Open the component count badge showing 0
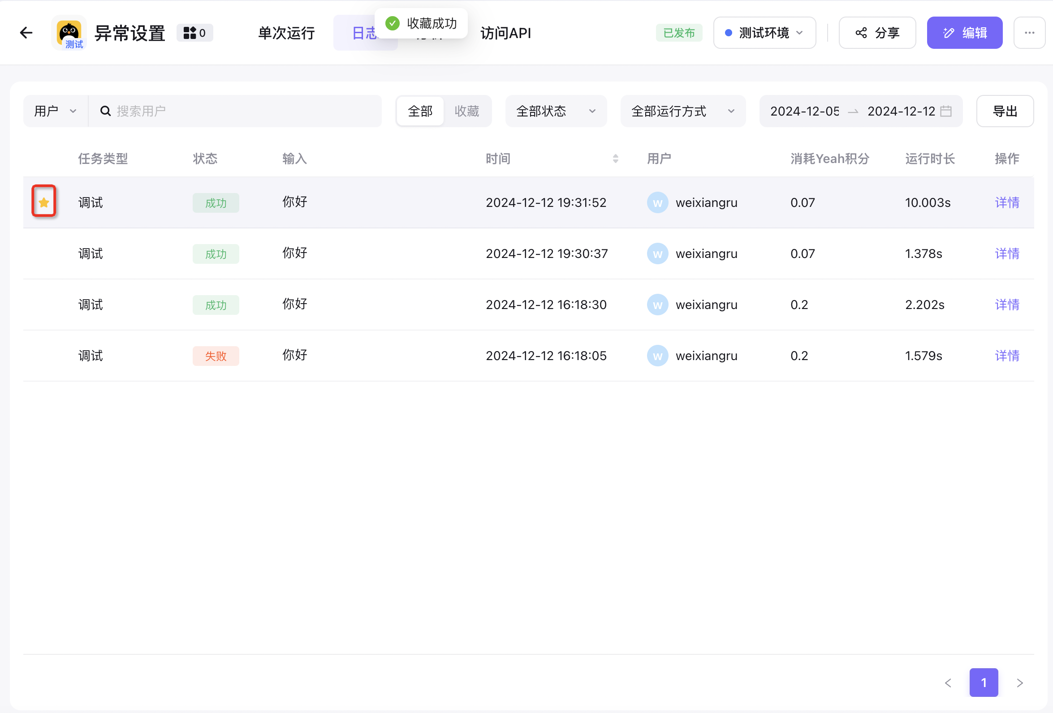This screenshot has width=1053, height=713. pos(195,33)
